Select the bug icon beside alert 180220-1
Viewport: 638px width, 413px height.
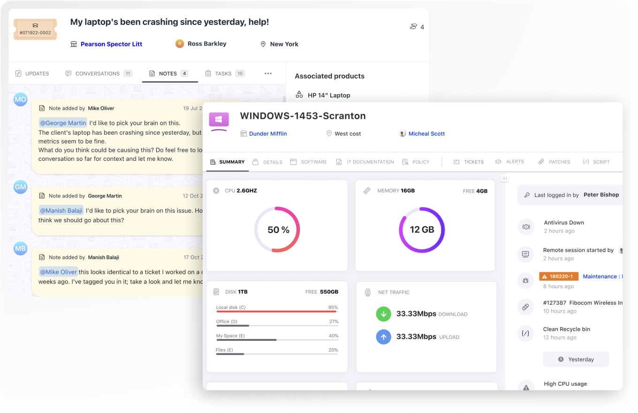(x=526, y=280)
